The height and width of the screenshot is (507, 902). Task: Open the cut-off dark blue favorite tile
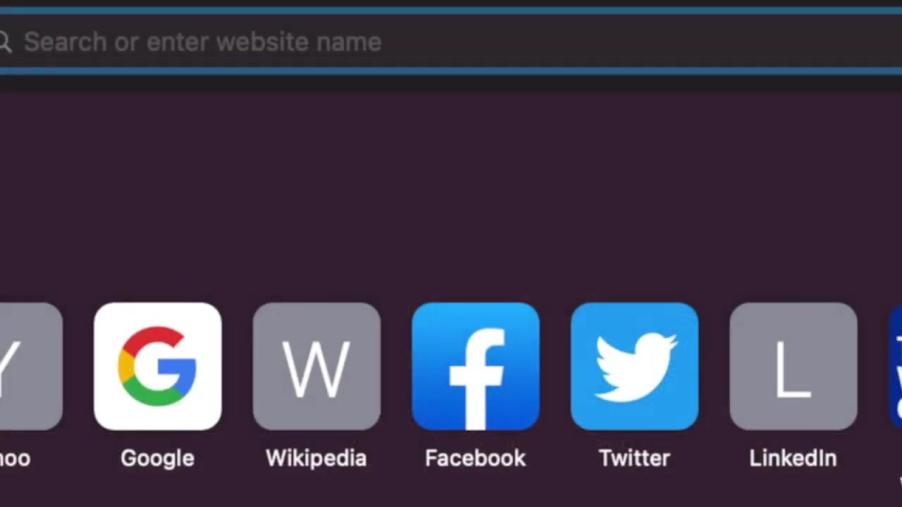(x=896, y=366)
